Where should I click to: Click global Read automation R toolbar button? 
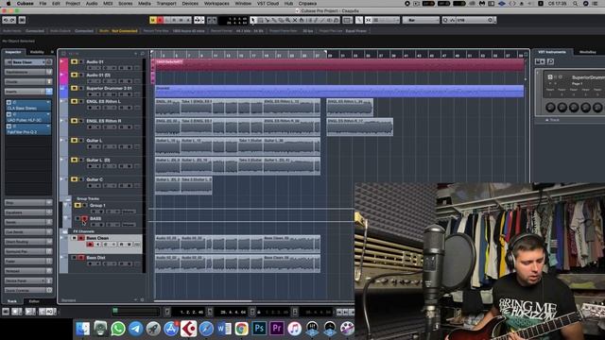tap(174, 20)
